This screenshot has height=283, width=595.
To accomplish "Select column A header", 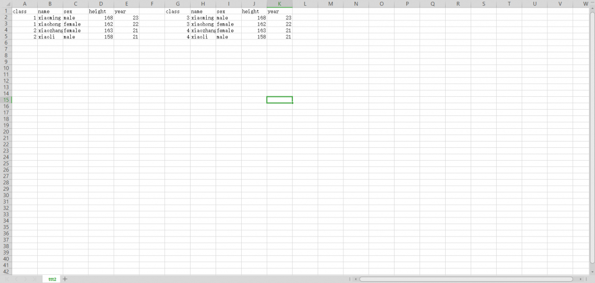I will [x=24, y=4].
